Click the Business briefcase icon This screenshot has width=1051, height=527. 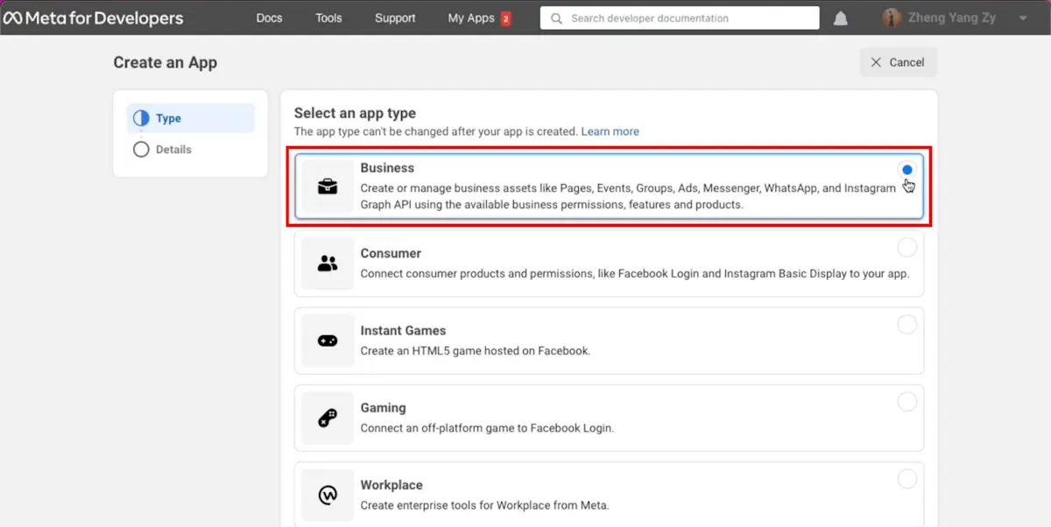327,186
